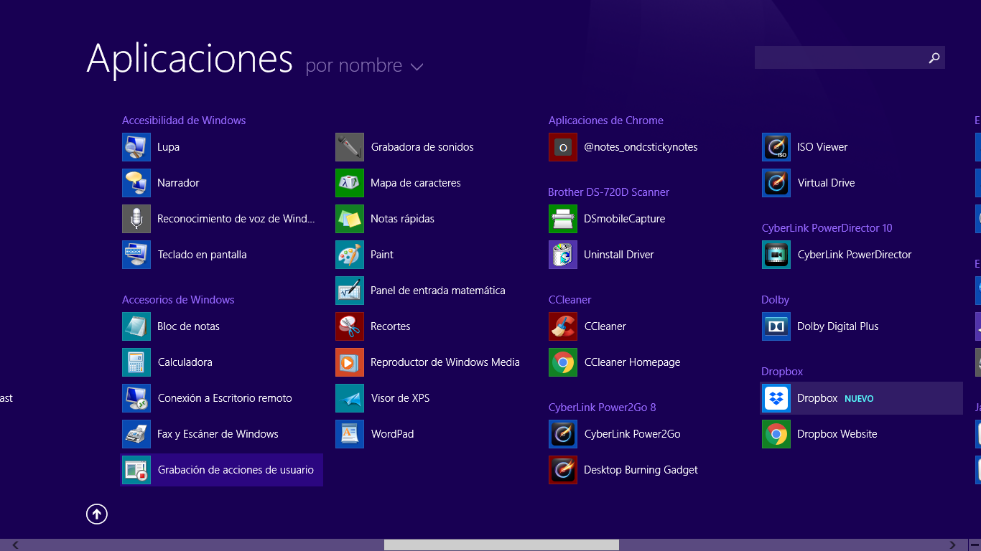Click the 'Panel de entrada matemática' label
Viewport: 981px width, 551px height.
tap(438, 291)
